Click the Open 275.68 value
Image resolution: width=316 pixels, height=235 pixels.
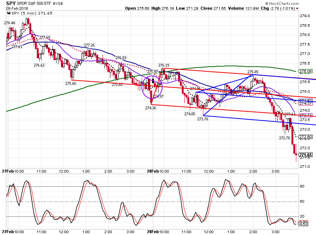pyautogui.click(x=137, y=9)
